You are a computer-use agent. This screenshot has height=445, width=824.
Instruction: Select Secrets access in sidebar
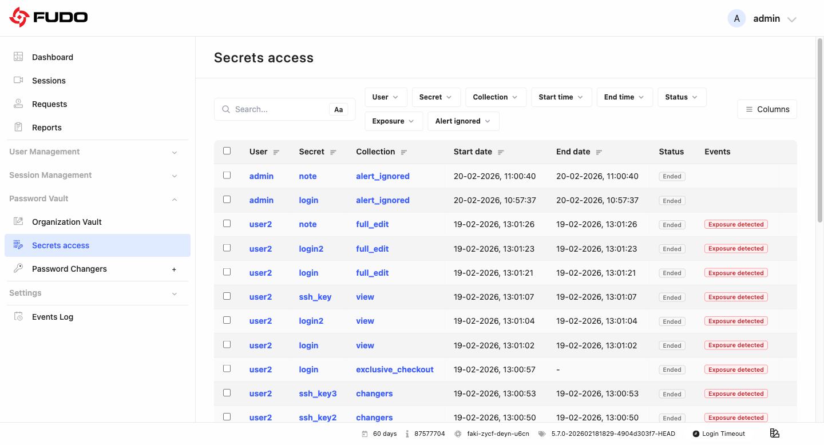pos(97,245)
